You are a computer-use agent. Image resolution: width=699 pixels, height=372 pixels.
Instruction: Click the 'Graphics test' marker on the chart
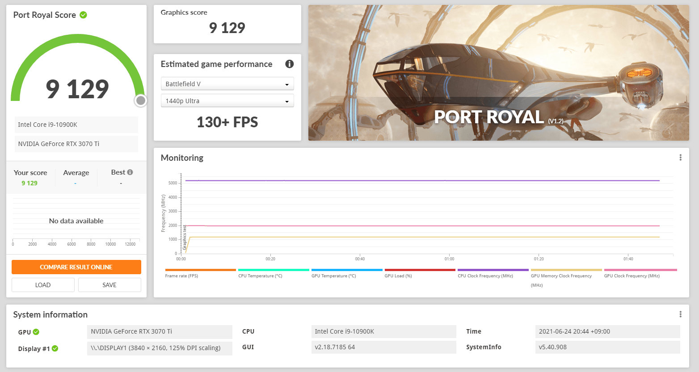[x=184, y=237]
